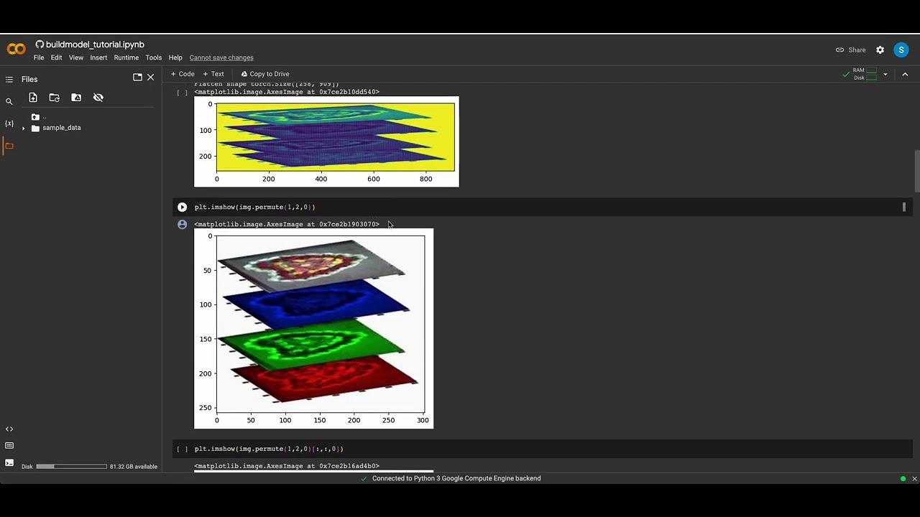This screenshot has height=517, width=920.
Task: Add a new Code cell
Action: [x=183, y=74]
